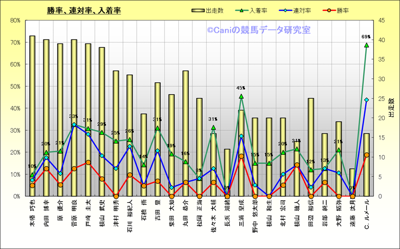Select the 木幡 巧也 出走数 bar
Viewport: 400px width, 249px height.
click(x=32, y=116)
